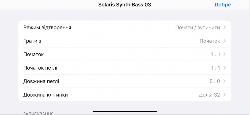Open chevron beside Доль: 32
This screenshot has width=250, height=115.
[225, 95]
